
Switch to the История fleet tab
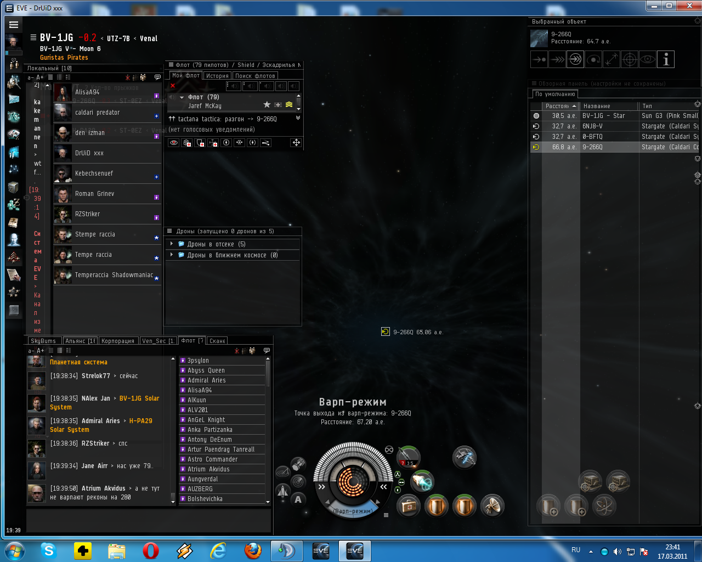[217, 76]
